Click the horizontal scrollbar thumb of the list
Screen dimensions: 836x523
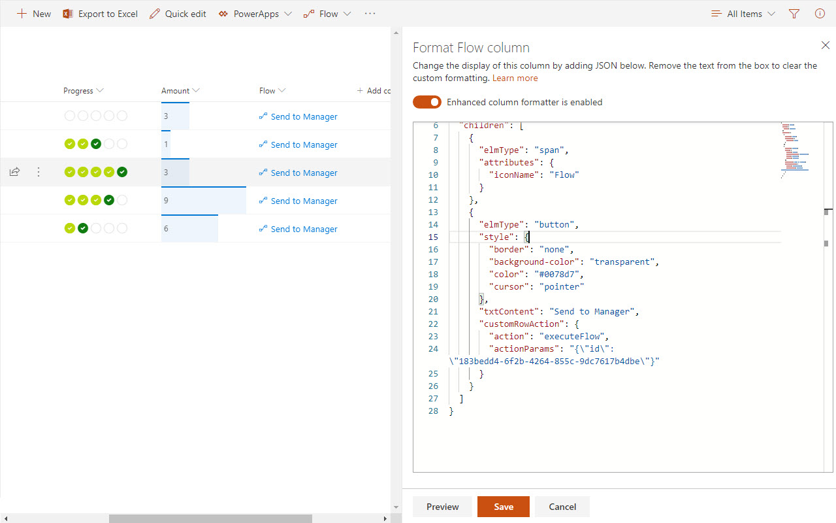point(210,518)
